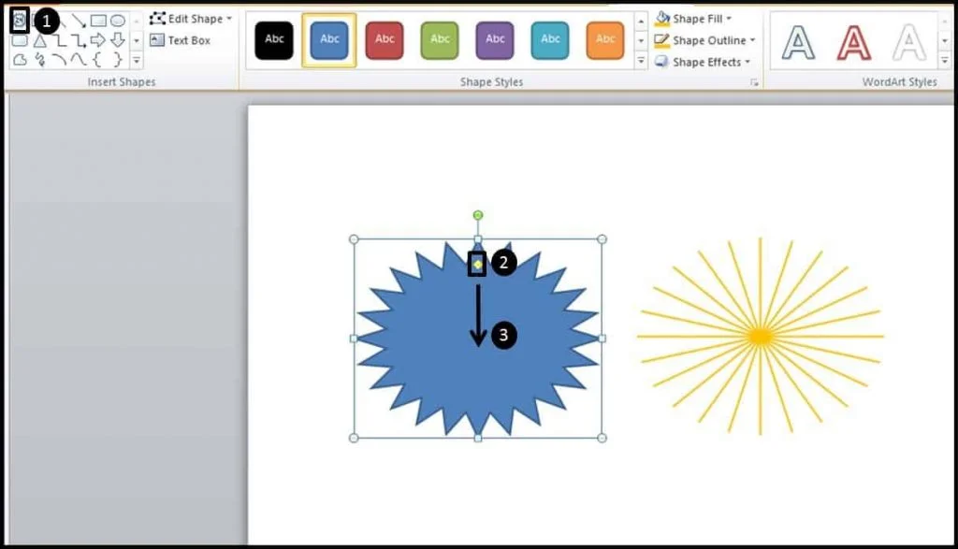Click the star's bottom-middle sizing handle
This screenshot has width=958, height=549.
point(478,438)
